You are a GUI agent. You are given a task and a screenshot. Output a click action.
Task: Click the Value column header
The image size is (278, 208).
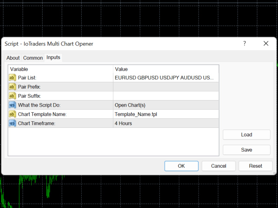point(166,69)
